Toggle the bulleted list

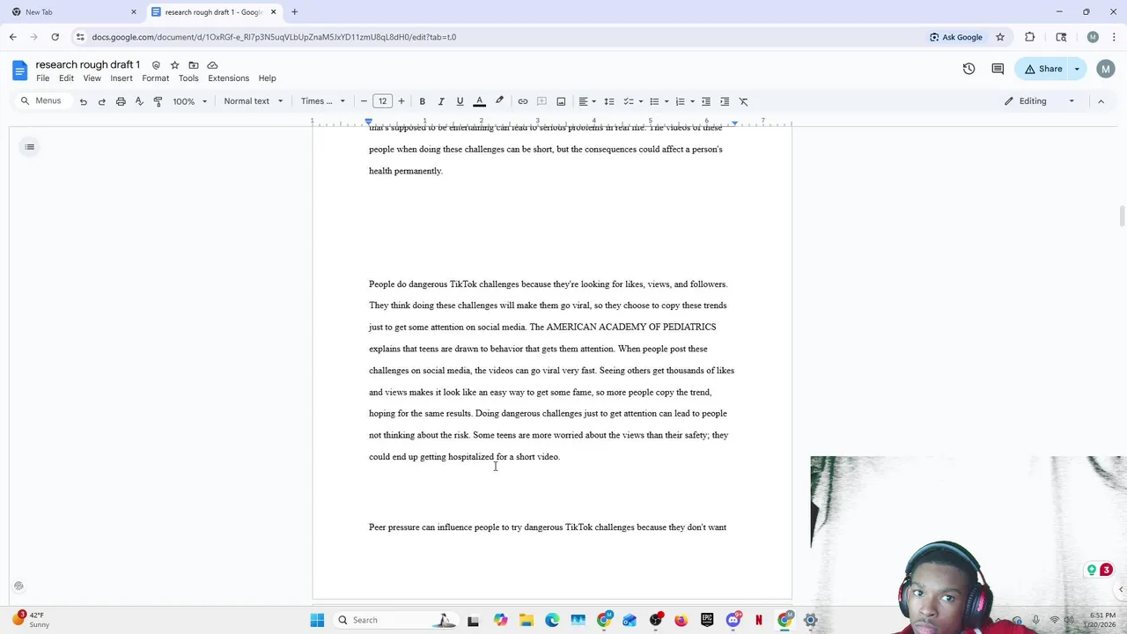pyautogui.click(x=654, y=101)
